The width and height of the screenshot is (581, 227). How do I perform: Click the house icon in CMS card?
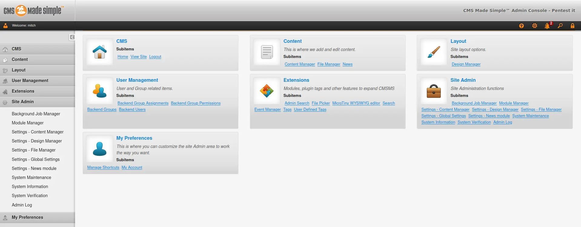[100, 52]
